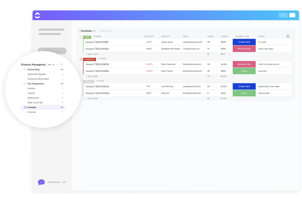
Task: Sort by the HOURS column header
Action: tap(210, 36)
